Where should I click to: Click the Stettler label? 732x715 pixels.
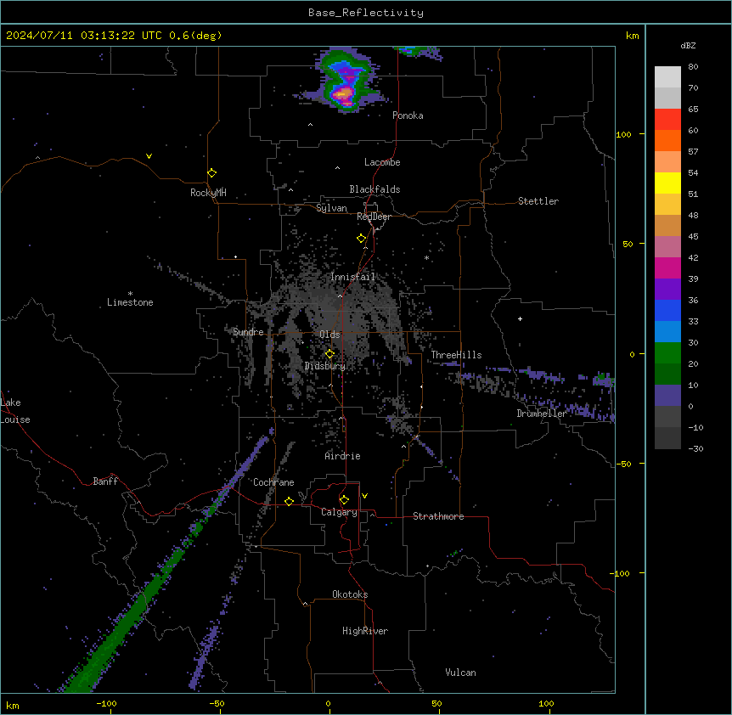point(538,201)
